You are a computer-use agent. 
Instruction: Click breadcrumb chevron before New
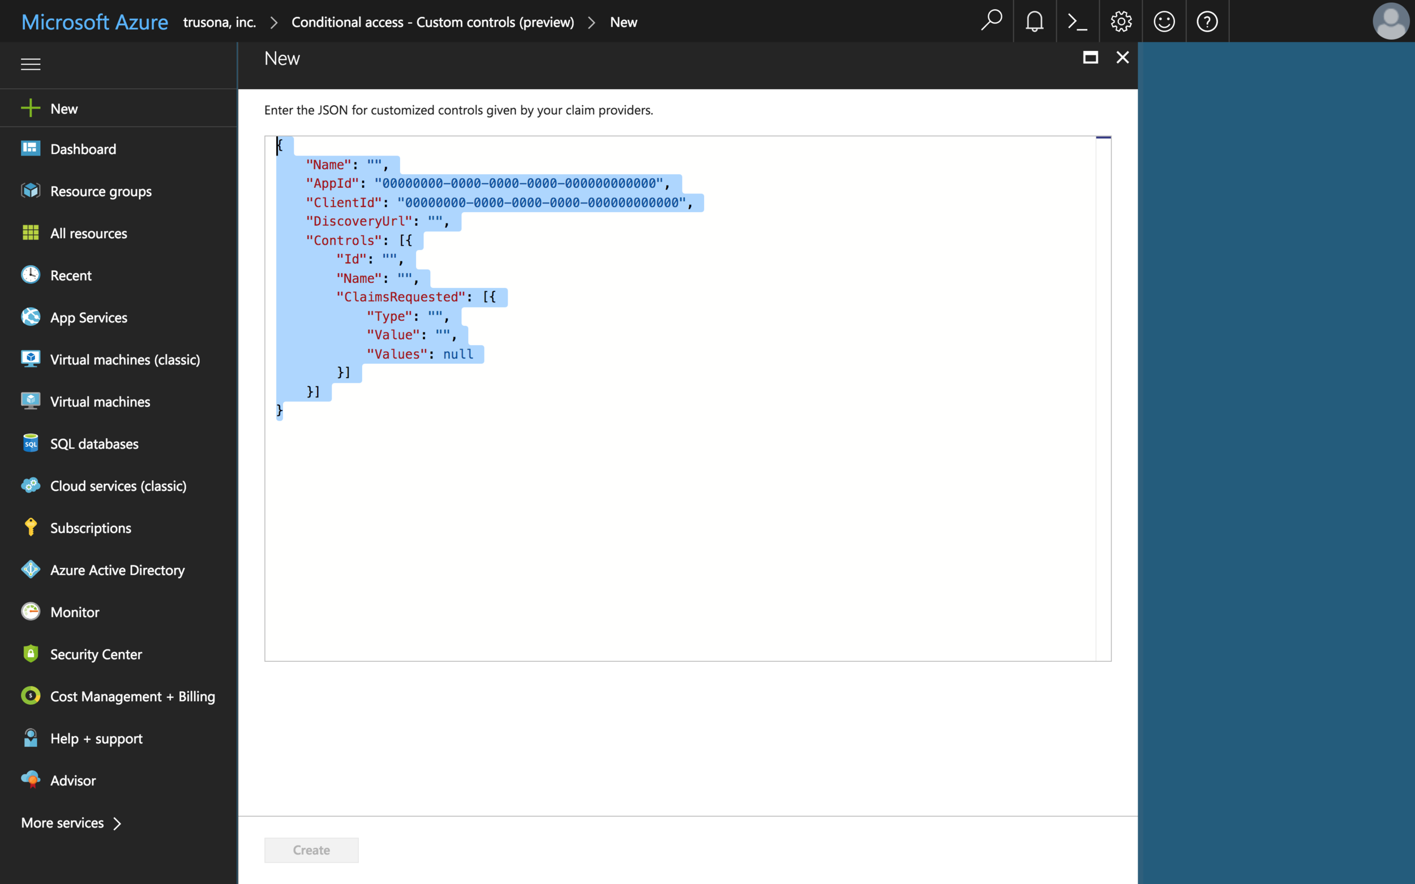coord(592,22)
